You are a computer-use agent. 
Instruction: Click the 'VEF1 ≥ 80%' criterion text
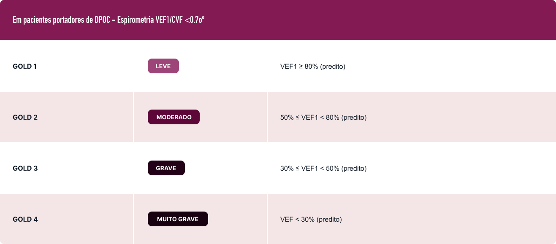click(x=299, y=66)
